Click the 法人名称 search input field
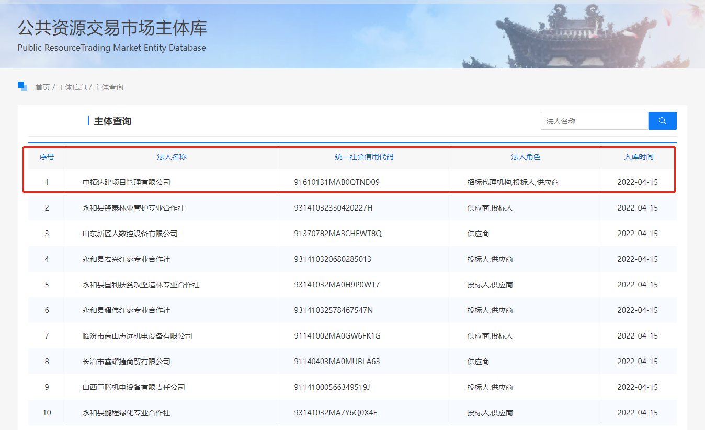Image resolution: width=705 pixels, height=430 pixels. click(x=594, y=120)
